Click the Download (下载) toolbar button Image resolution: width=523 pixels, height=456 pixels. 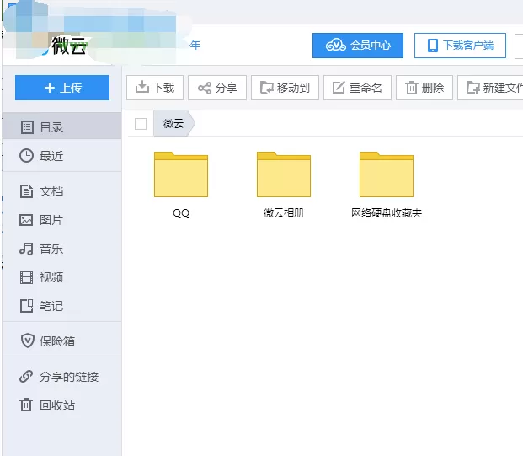pyautogui.click(x=155, y=88)
